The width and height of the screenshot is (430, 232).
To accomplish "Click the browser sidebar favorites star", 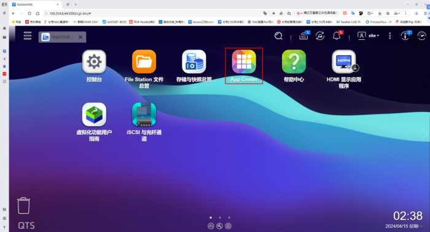I will [x=4, y=28].
